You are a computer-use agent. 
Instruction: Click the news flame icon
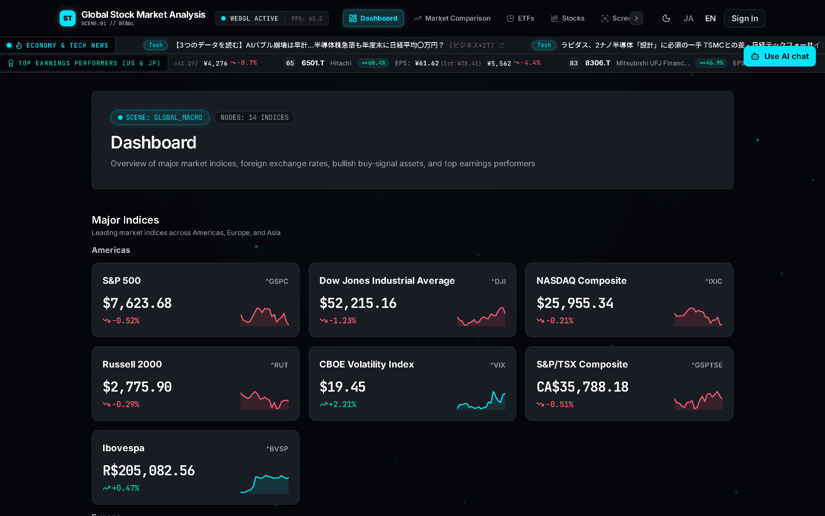pyautogui.click(x=19, y=45)
